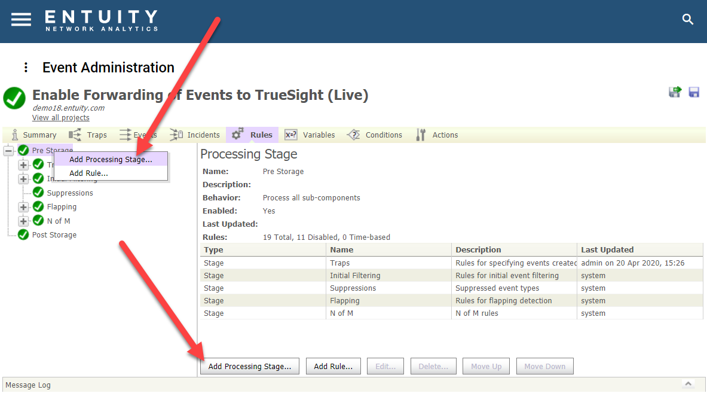Open the Actions tab
This screenshot has height=393, width=707.
pos(436,135)
